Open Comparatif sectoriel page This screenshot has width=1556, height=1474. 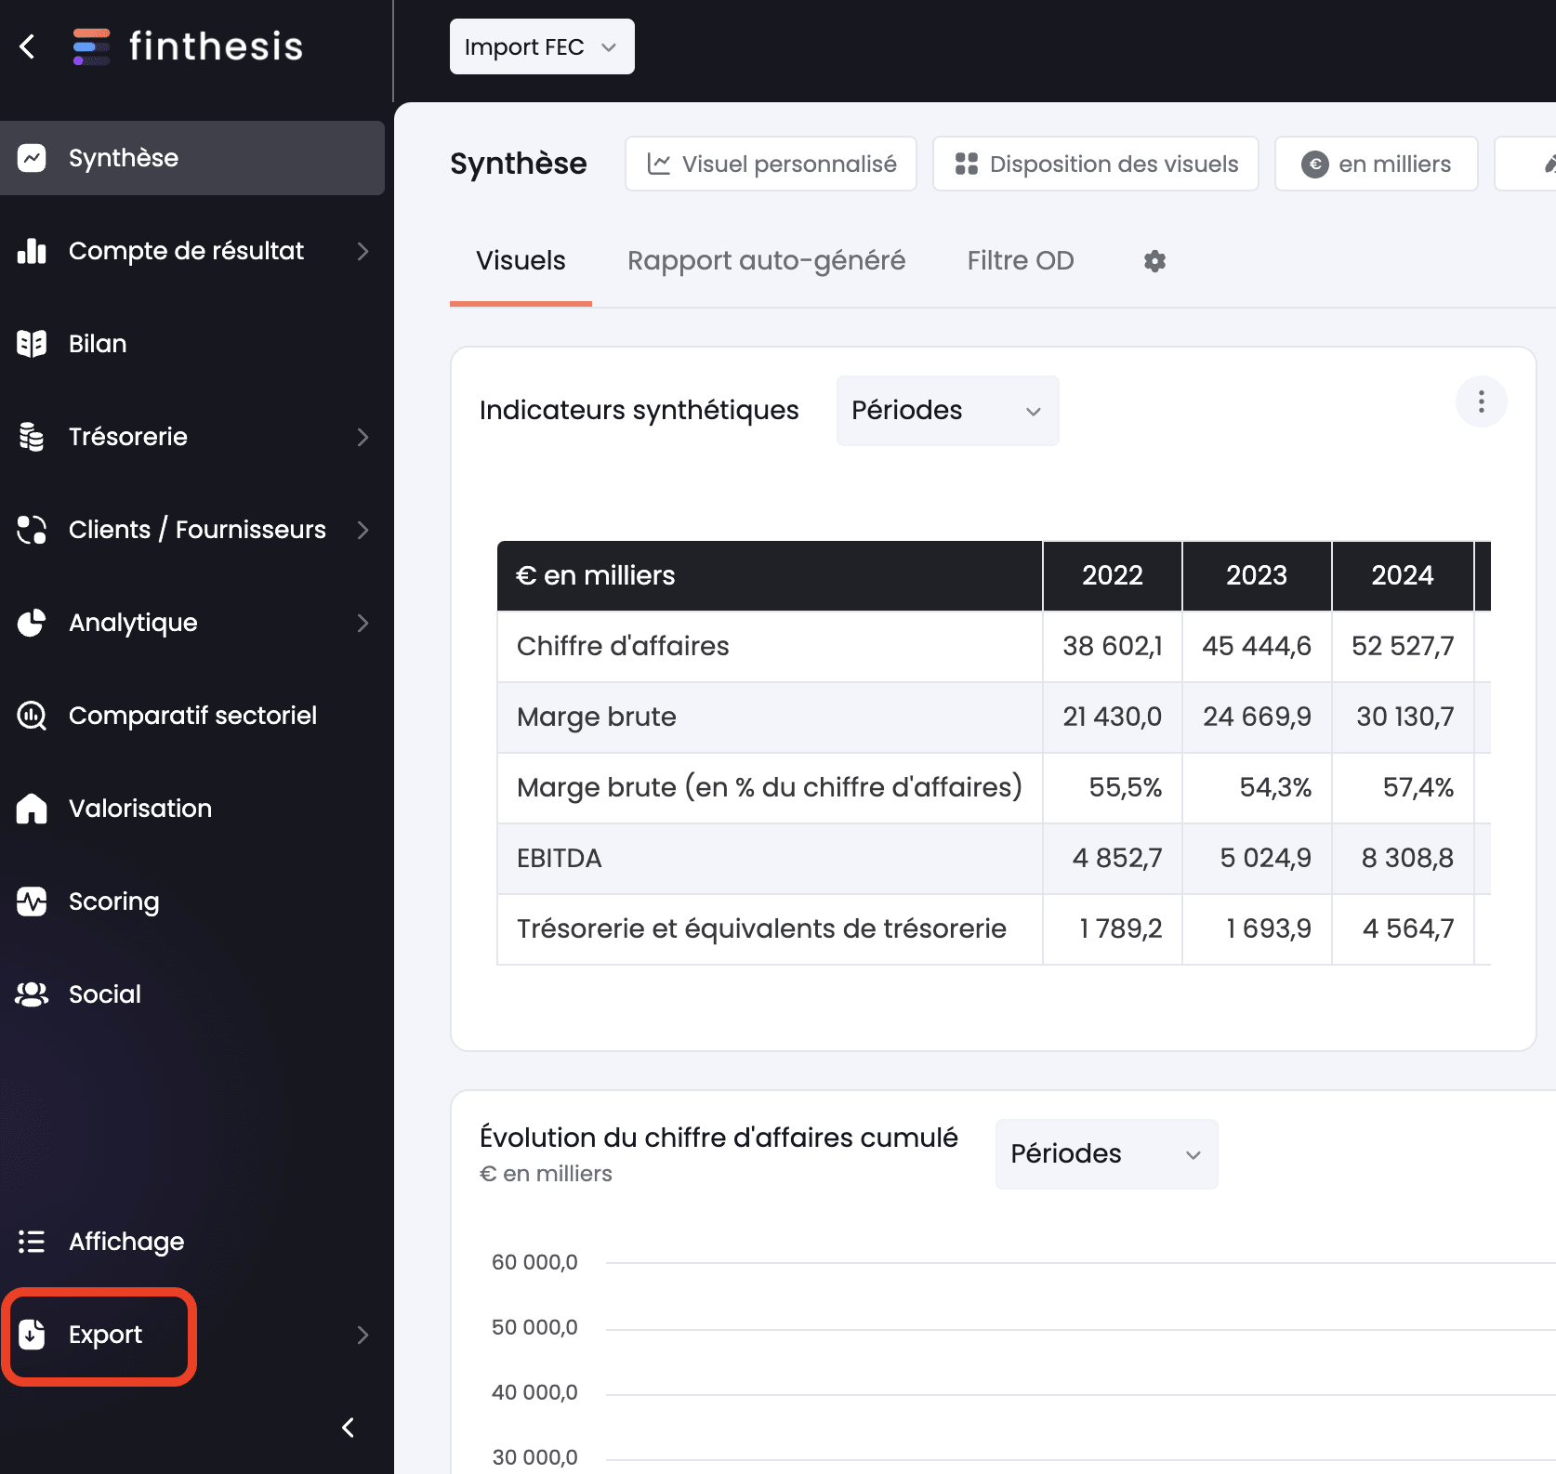(192, 716)
